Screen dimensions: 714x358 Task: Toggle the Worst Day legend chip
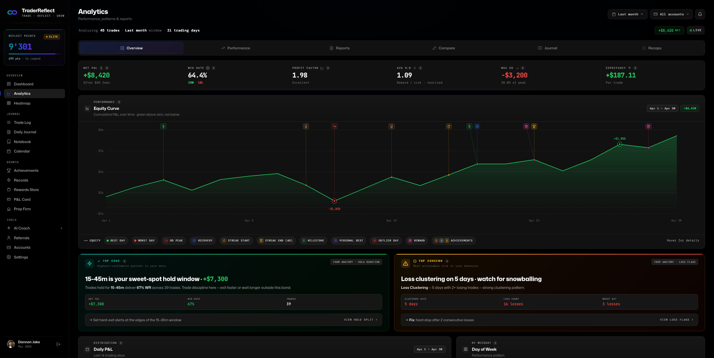pos(144,241)
